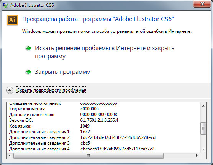Select the Код исключения label

click(27, 109)
